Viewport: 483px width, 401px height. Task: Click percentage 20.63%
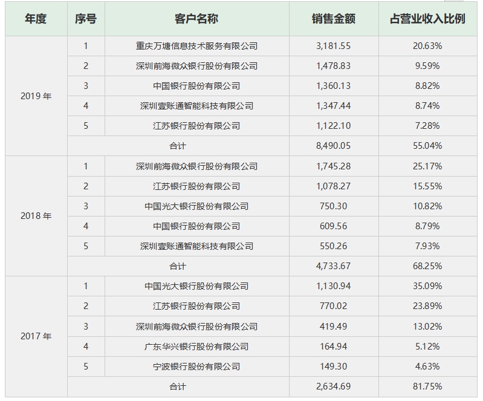pyautogui.click(x=427, y=46)
